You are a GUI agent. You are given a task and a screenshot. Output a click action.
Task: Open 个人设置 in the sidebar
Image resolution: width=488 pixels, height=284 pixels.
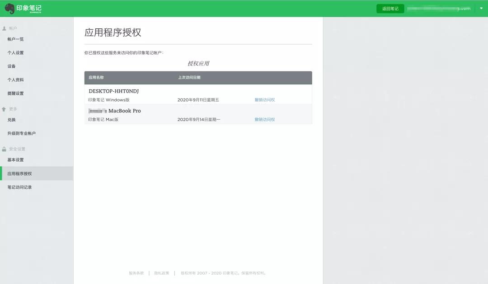15,53
